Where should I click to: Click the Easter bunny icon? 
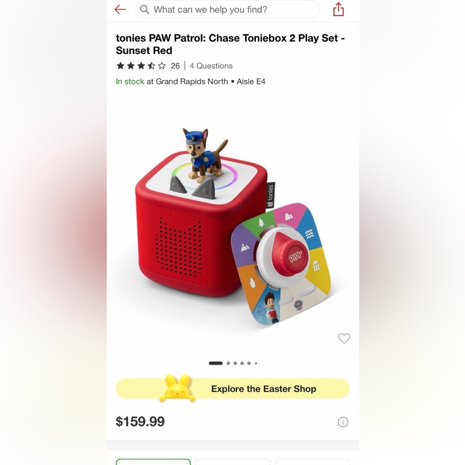(x=177, y=388)
